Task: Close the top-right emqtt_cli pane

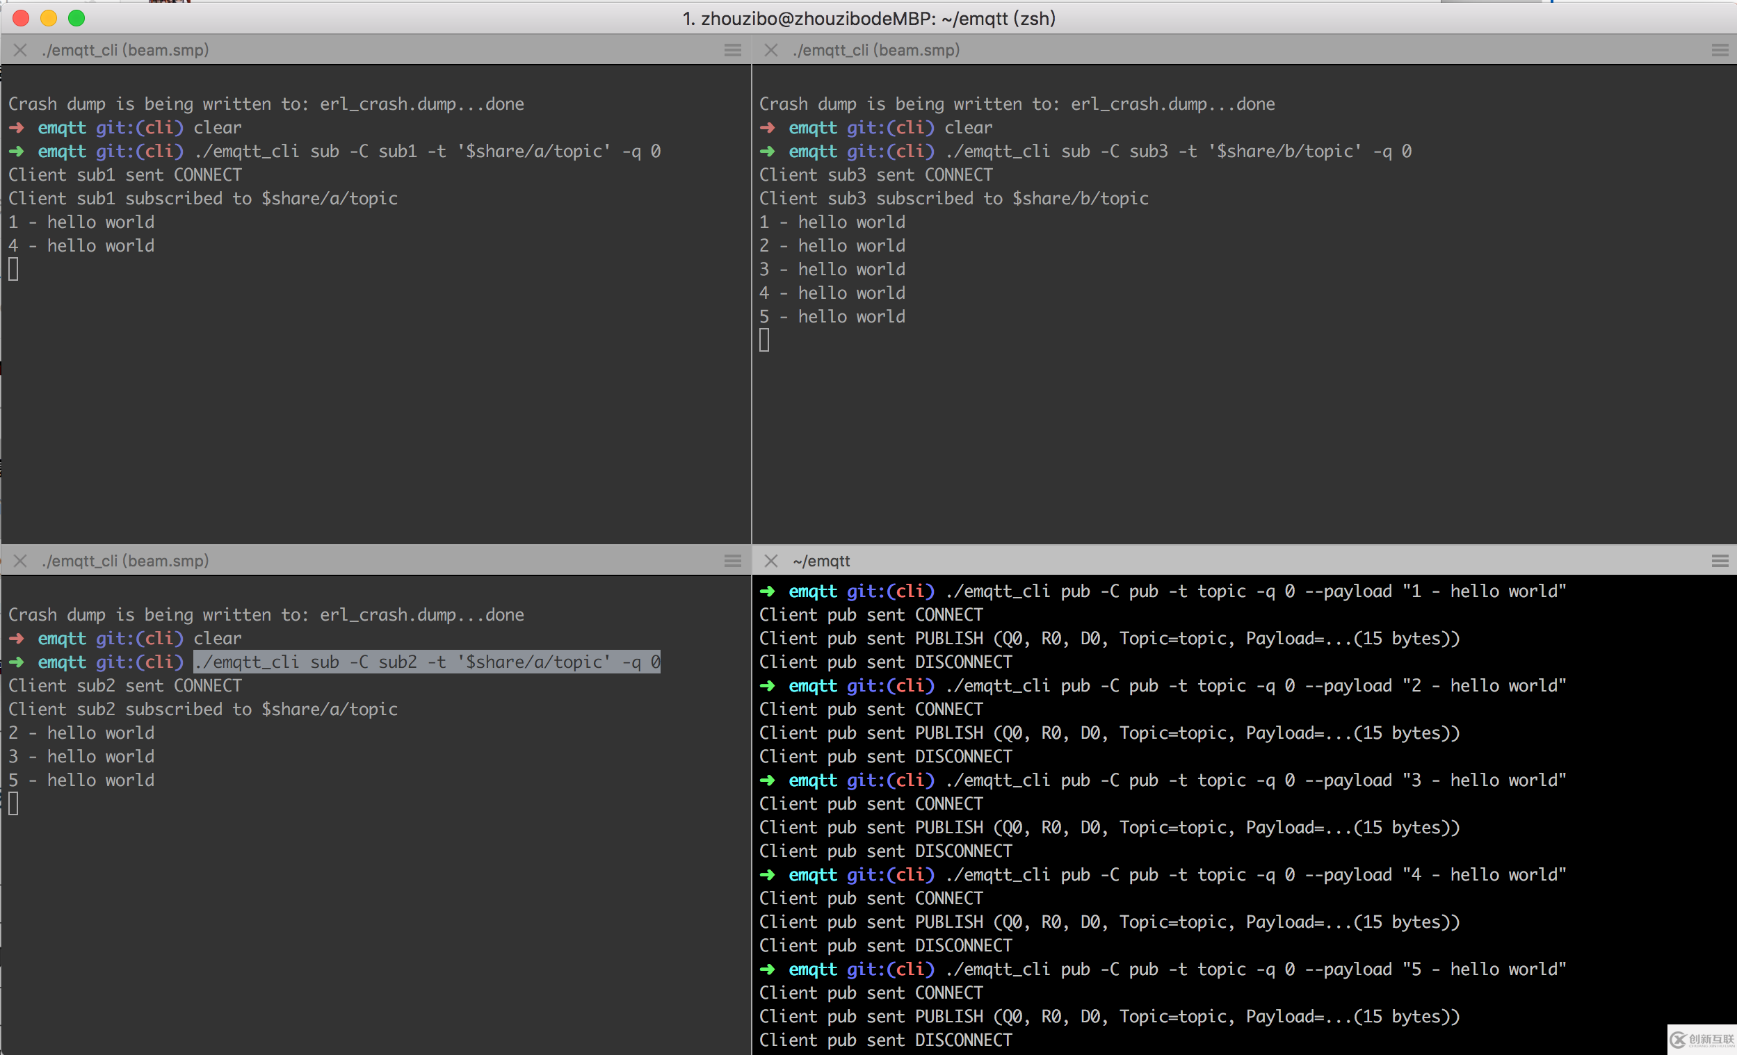Action: (x=771, y=50)
